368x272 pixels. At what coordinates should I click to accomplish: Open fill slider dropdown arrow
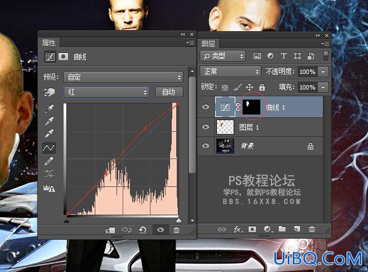[323, 87]
